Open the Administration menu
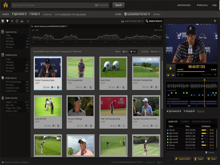The width and height of the screenshot is (220, 165). pyautogui.click(x=184, y=5)
